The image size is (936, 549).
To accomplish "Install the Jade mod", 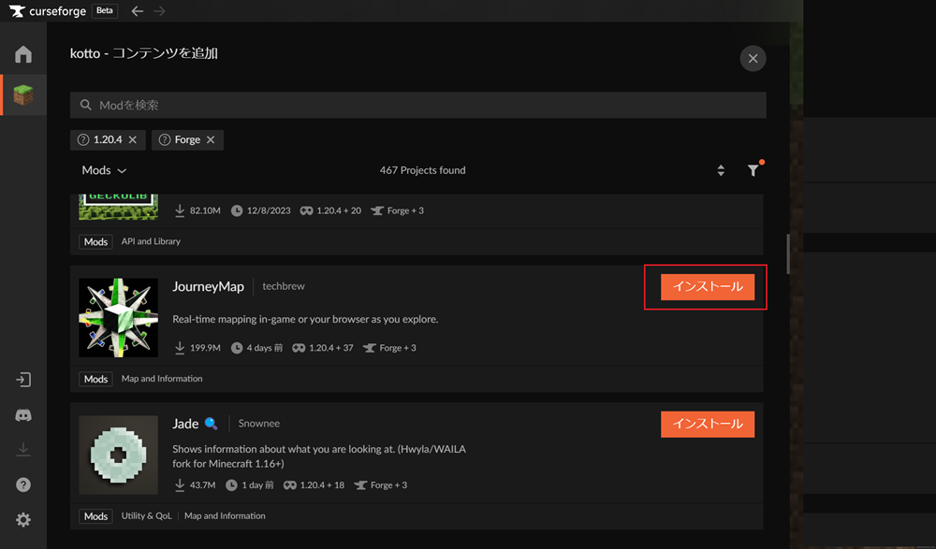I will 707,424.
